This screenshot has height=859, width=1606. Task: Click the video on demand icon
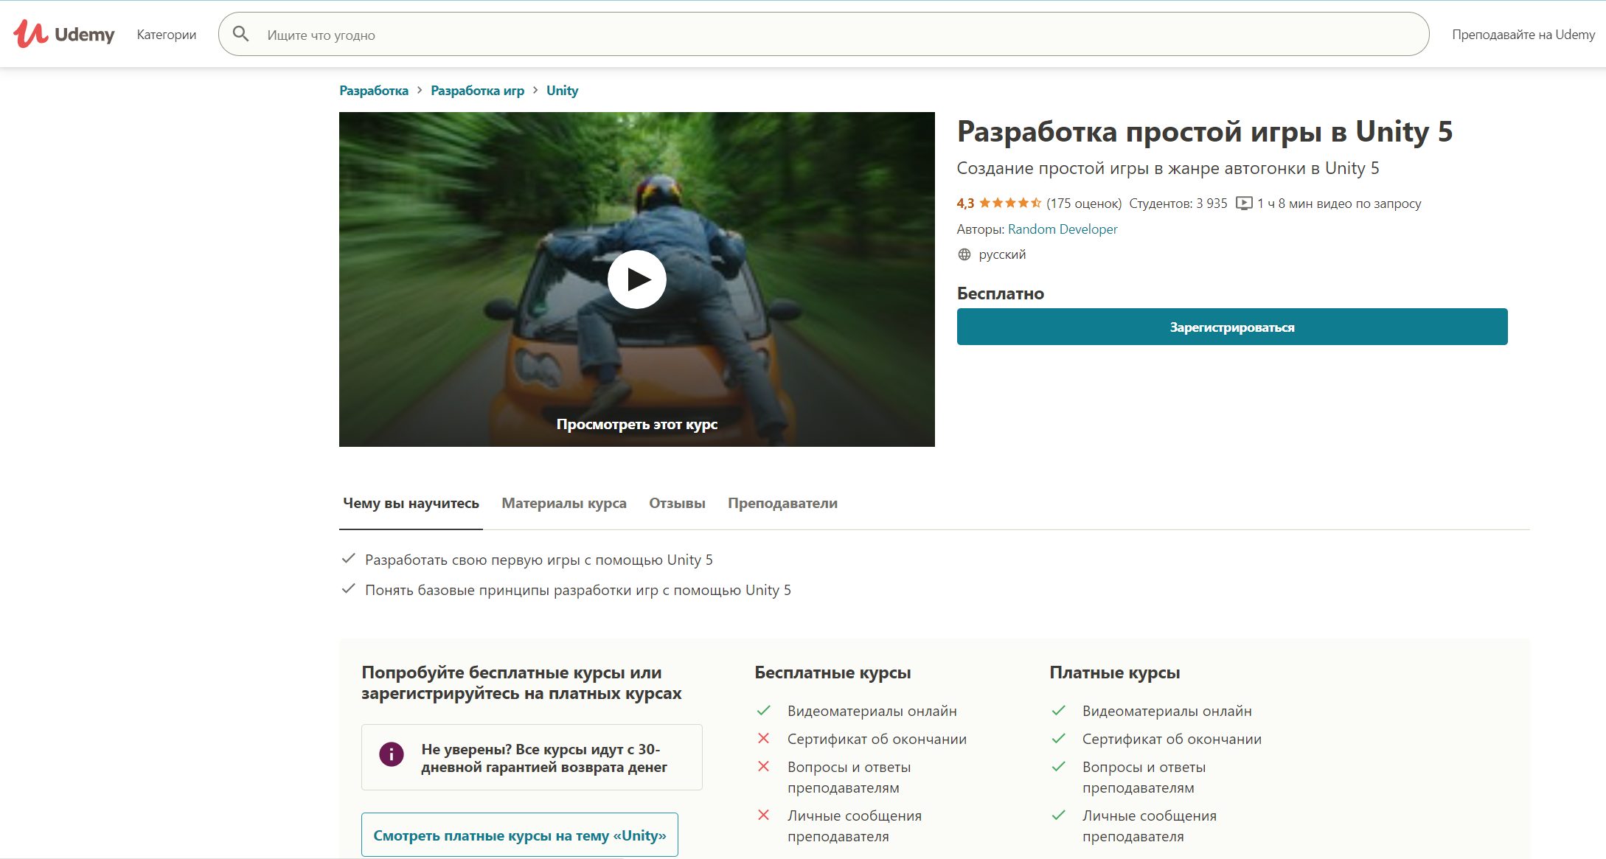[x=1244, y=204]
